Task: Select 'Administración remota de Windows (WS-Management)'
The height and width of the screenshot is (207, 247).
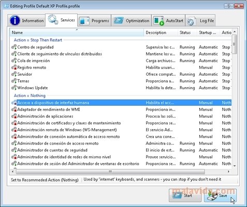Action: [67, 130]
